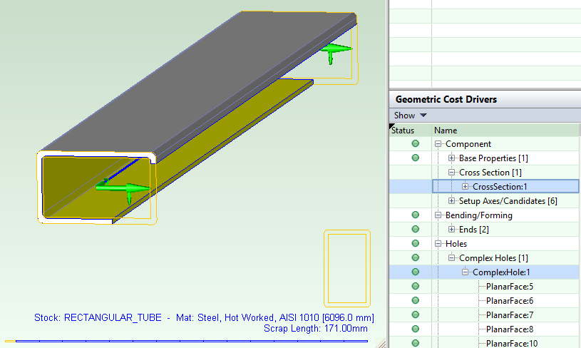581x348 pixels.
Task: Click the yellow rectangle cross-section preview
Action: pyautogui.click(x=347, y=268)
